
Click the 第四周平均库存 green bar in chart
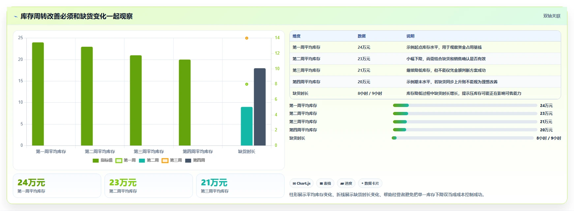[185, 102]
